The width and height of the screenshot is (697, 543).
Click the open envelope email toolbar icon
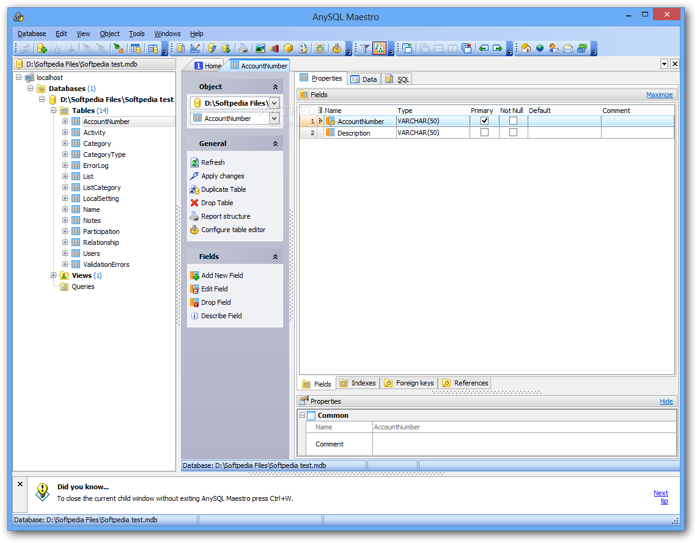click(x=567, y=48)
